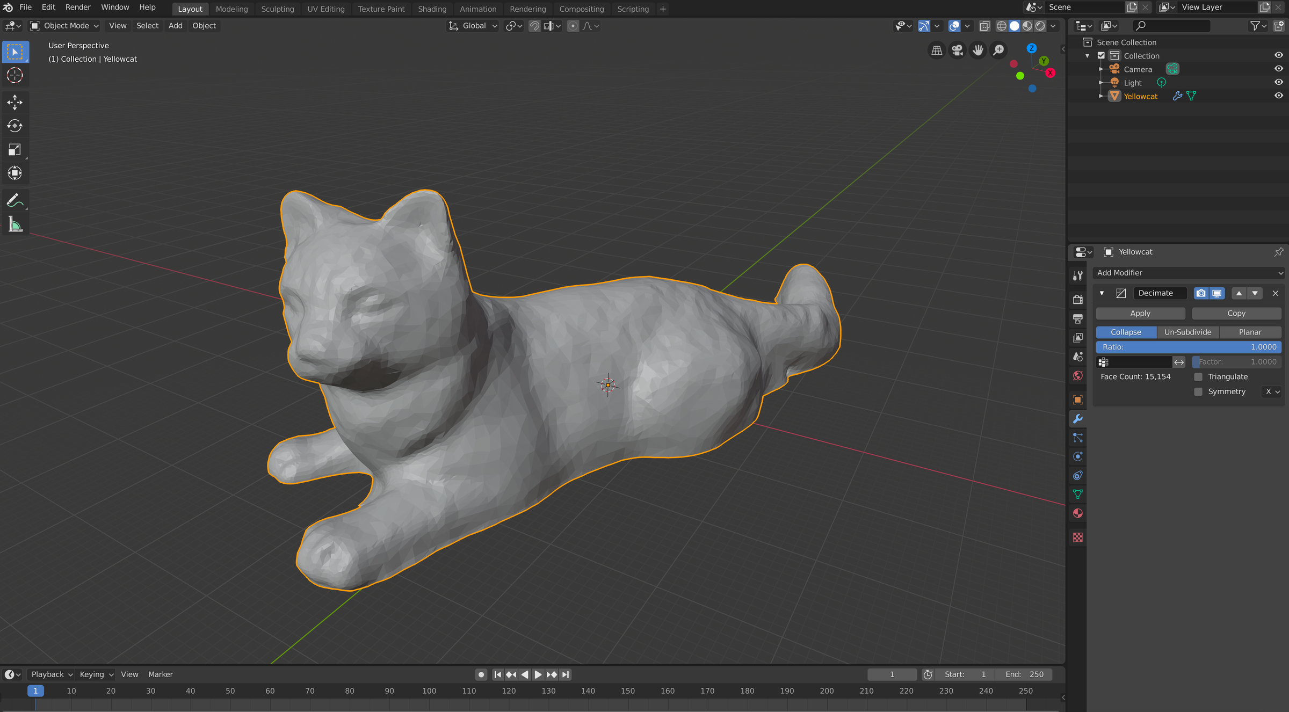Hide the Light object with its eye toggle
This screenshot has width=1289, height=712.
click(1279, 82)
